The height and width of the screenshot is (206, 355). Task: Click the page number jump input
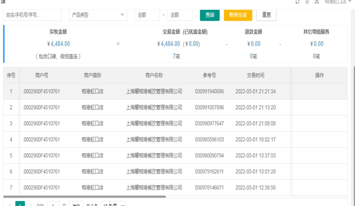pos(53,205)
